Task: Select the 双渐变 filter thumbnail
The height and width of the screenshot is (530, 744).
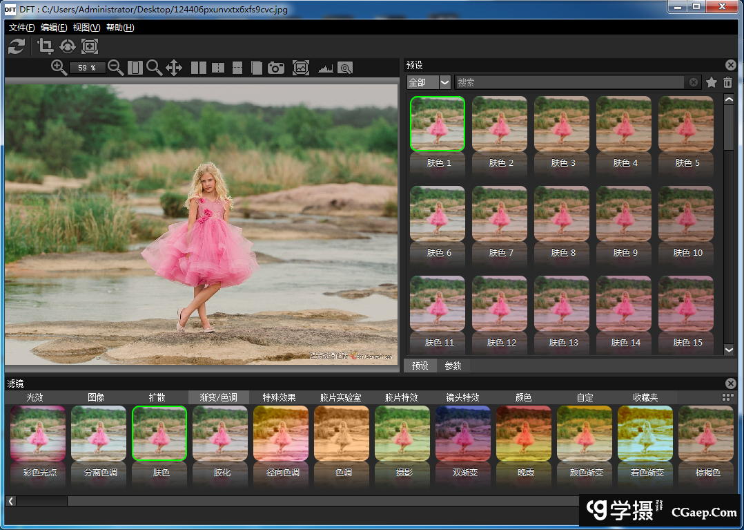Action: point(463,434)
